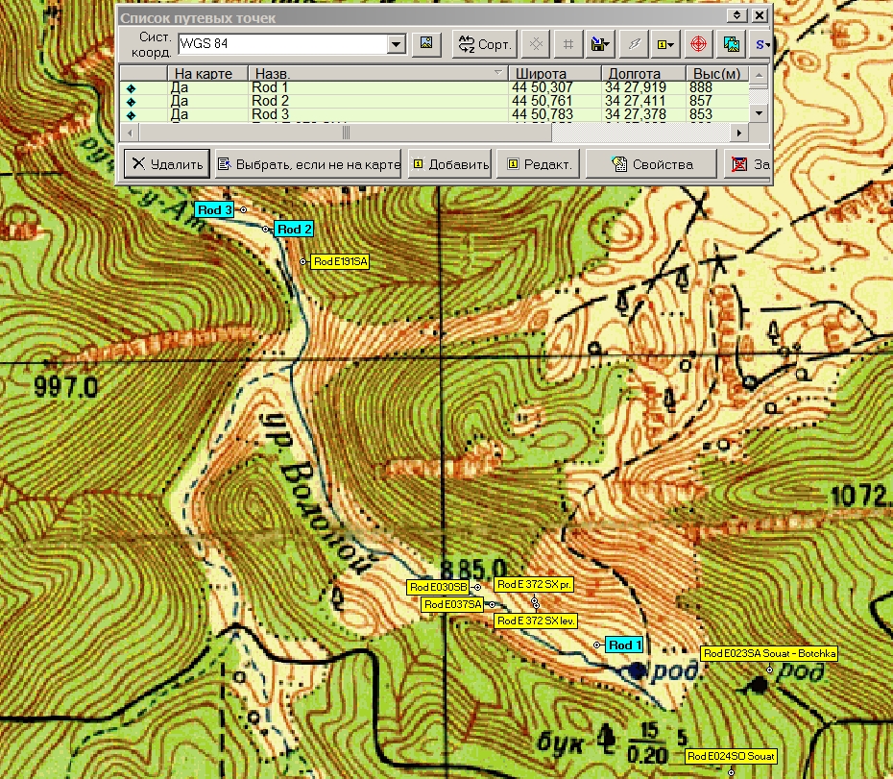Click the greyed link-chain toolbar icon

pyautogui.click(x=634, y=44)
